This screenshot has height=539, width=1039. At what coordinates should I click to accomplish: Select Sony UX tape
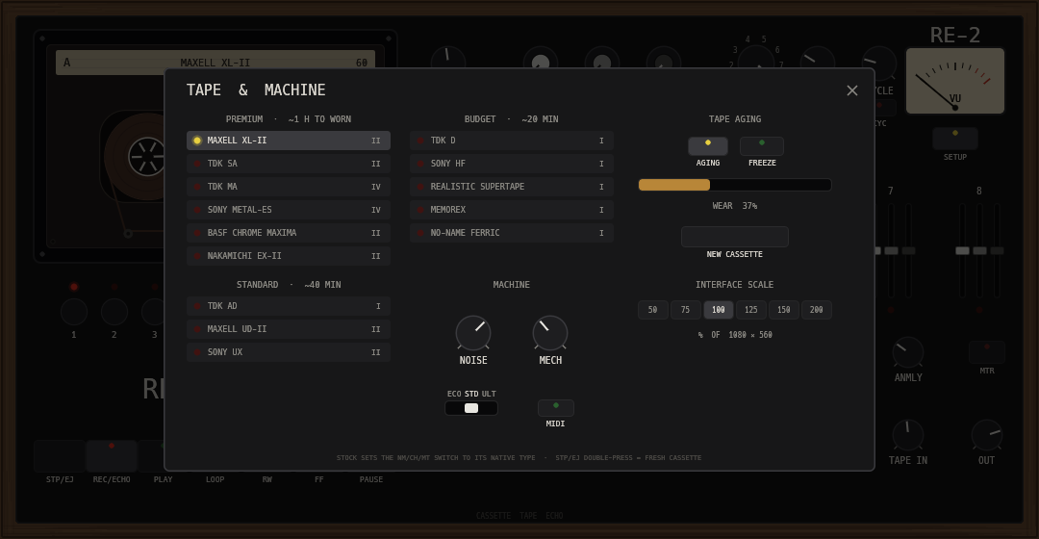point(289,352)
